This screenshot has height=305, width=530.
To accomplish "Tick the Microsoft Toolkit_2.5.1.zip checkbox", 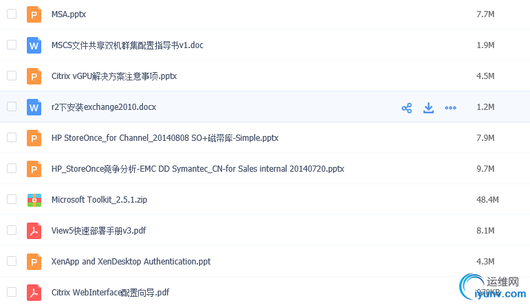I will 12,199.
